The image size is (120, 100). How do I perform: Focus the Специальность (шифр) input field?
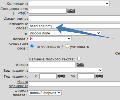(48, 11)
